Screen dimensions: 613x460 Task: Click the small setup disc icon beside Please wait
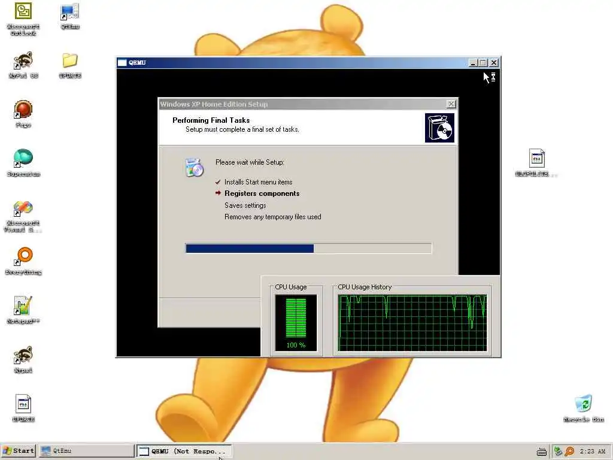(x=195, y=168)
